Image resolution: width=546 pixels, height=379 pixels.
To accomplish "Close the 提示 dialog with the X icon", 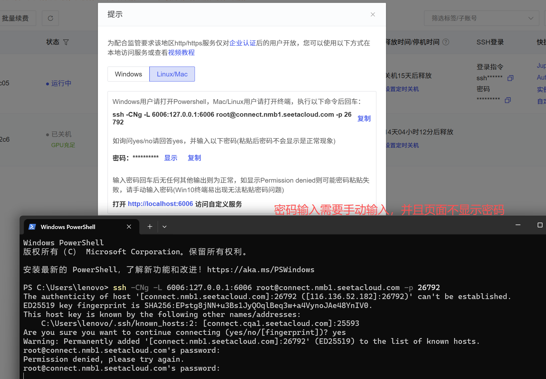I will point(373,14).
